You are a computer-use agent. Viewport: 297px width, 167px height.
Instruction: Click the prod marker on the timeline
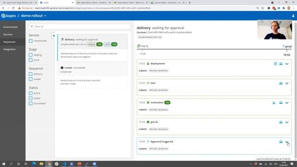pos(287,46)
